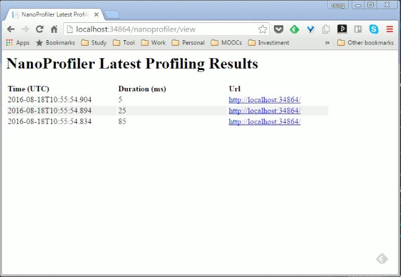Open a new tab
This screenshot has height=277, width=401.
112,15
